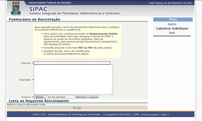Click the Universidade Federal da Paraíba header text
This screenshot has height=121, width=202.
click(50, 3)
